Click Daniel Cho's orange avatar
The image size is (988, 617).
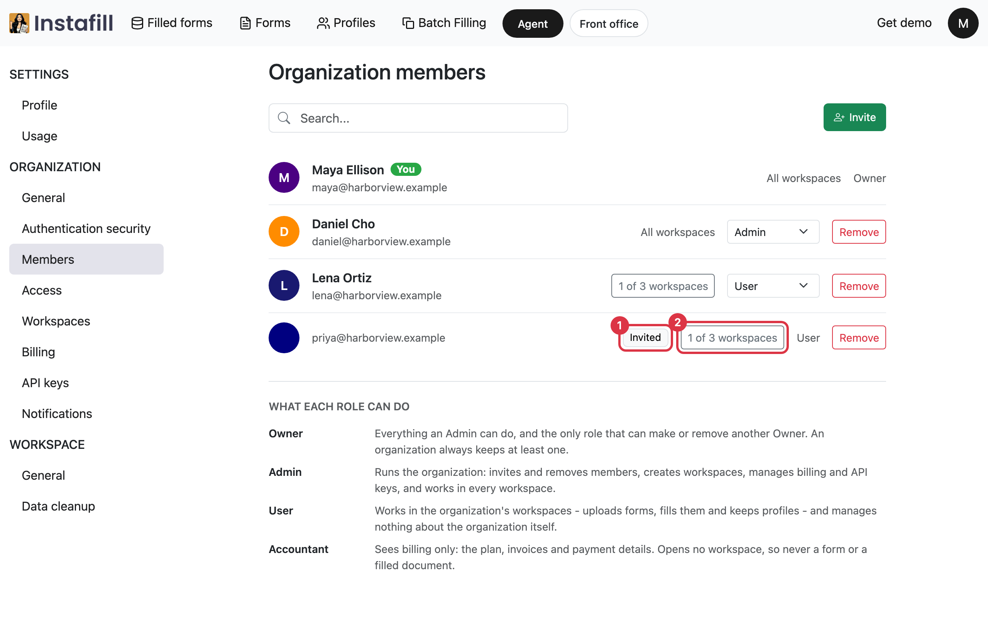[x=284, y=231]
